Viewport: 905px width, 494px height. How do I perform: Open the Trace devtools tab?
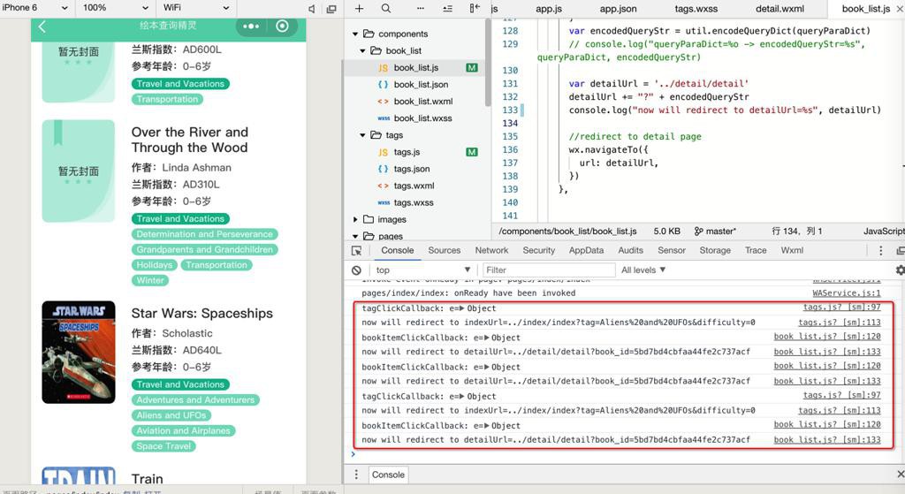point(756,250)
